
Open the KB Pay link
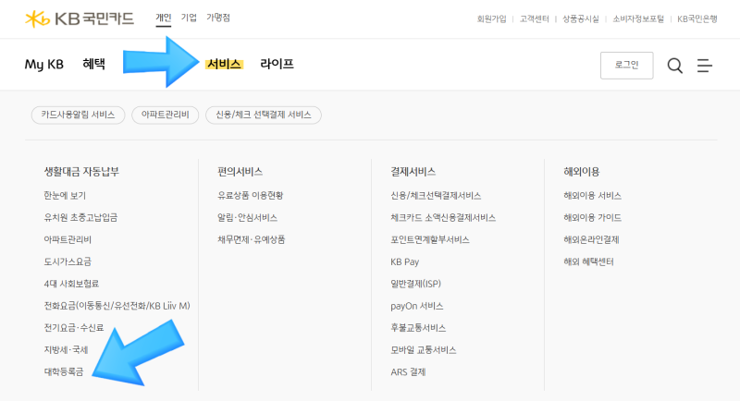pos(404,261)
